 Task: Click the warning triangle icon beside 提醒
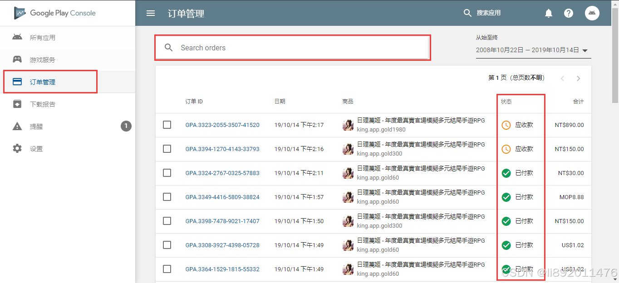point(17,126)
